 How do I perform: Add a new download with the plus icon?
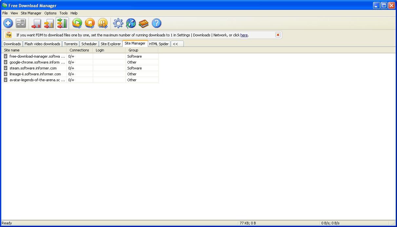[8, 23]
